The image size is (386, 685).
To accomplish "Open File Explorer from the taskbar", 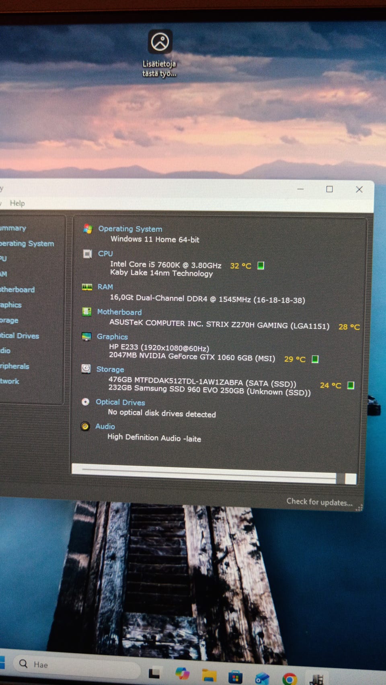I will (x=209, y=675).
